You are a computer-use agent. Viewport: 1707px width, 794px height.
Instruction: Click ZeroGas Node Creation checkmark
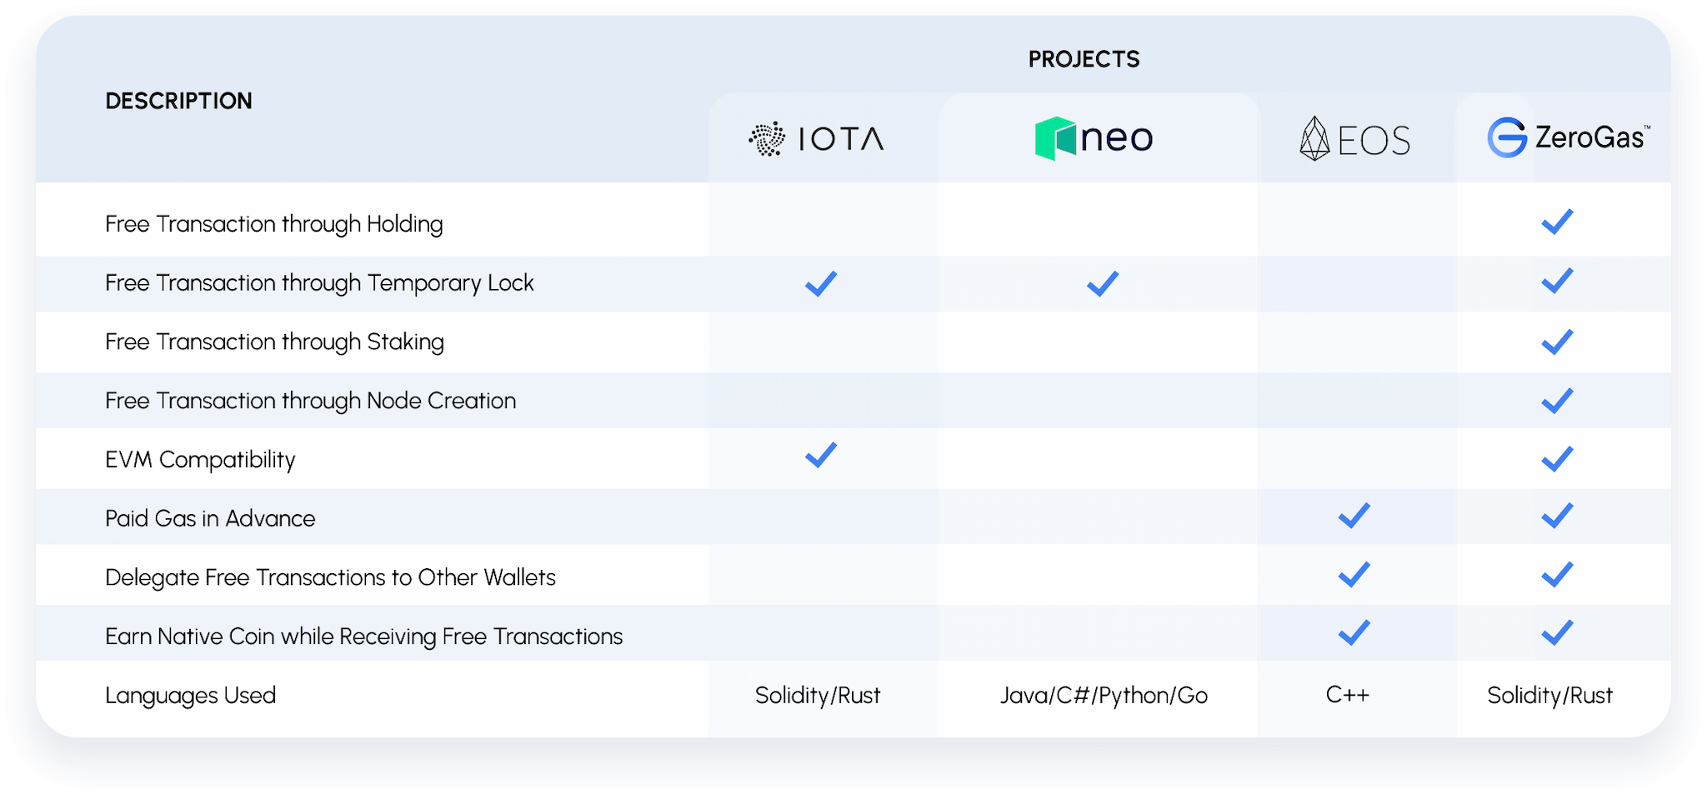pos(1557,401)
